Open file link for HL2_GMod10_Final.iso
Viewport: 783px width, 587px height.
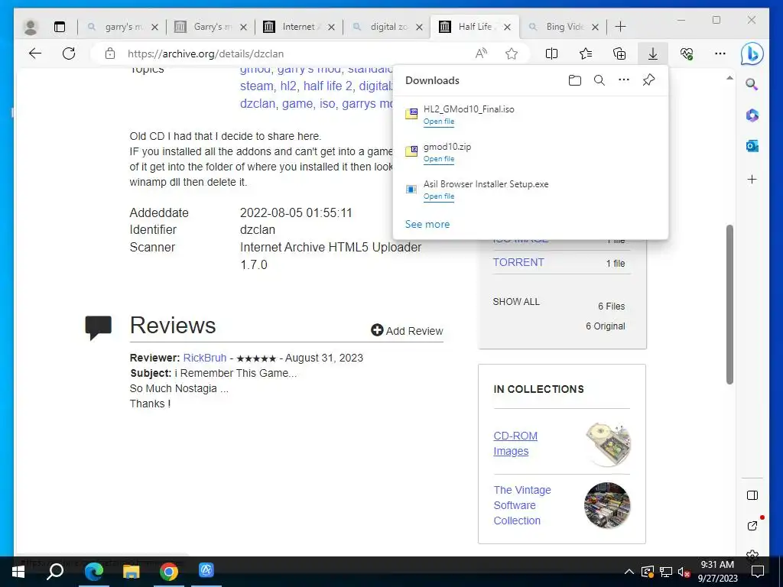438,122
